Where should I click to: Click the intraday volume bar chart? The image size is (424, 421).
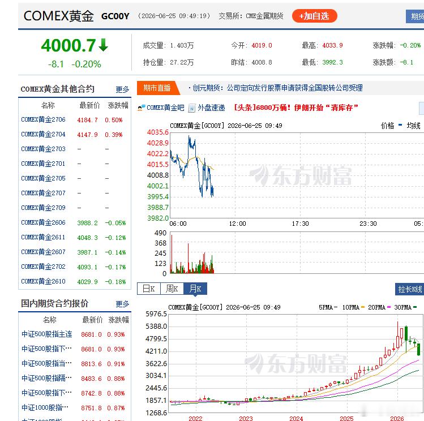[297, 252]
